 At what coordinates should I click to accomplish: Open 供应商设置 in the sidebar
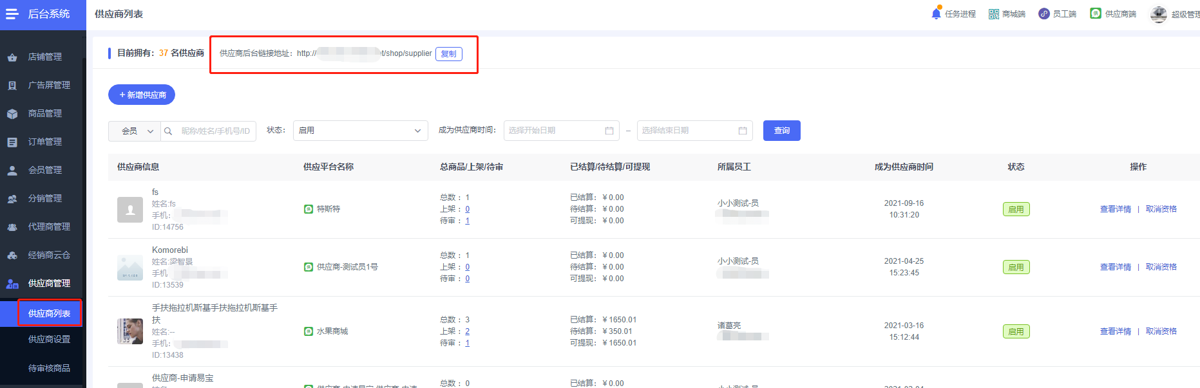coord(49,339)
